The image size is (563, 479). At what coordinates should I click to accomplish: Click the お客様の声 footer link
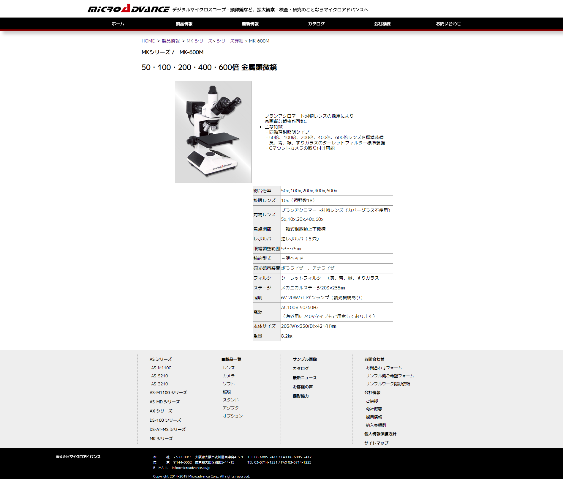(x=303, y=387)
